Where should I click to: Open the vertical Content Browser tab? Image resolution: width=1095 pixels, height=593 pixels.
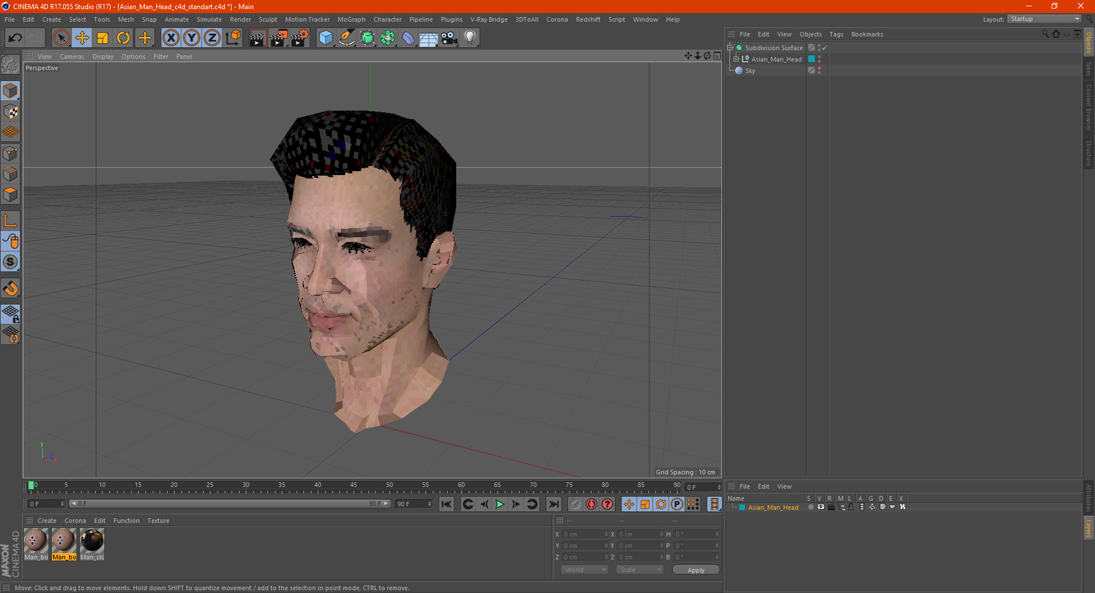[x=1089, y=107]
